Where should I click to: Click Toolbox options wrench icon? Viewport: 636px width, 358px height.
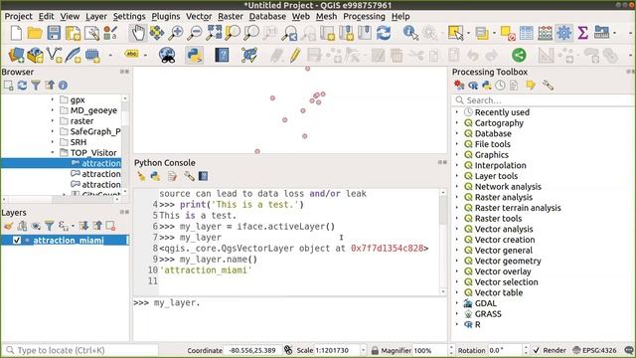click(x=548, y=85)
